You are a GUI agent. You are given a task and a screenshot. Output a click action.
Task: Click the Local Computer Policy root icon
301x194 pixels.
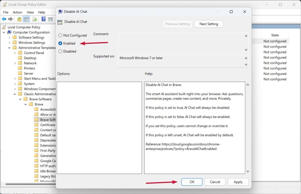click(4, 27)
